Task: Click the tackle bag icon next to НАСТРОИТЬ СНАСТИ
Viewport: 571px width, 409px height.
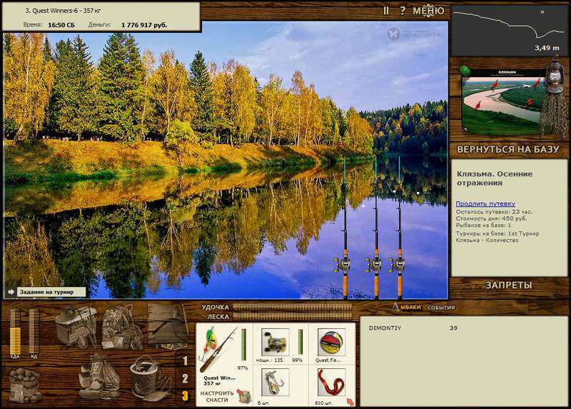Action: pyautogui.click(x=243, y=396)
